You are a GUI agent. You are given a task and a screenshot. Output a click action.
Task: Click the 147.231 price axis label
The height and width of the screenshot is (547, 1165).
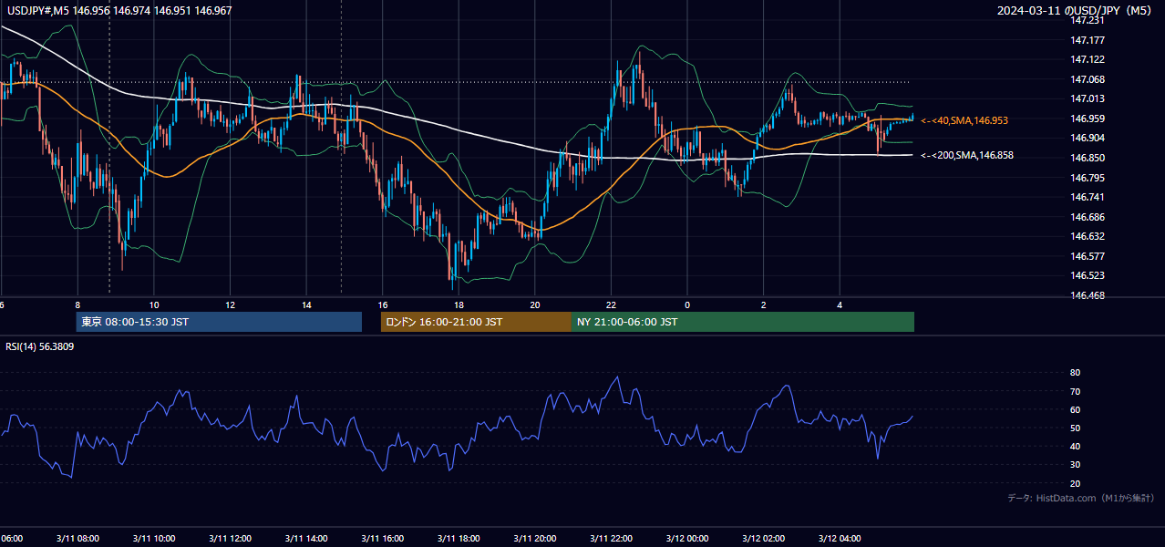click(x=1088, y=20)
